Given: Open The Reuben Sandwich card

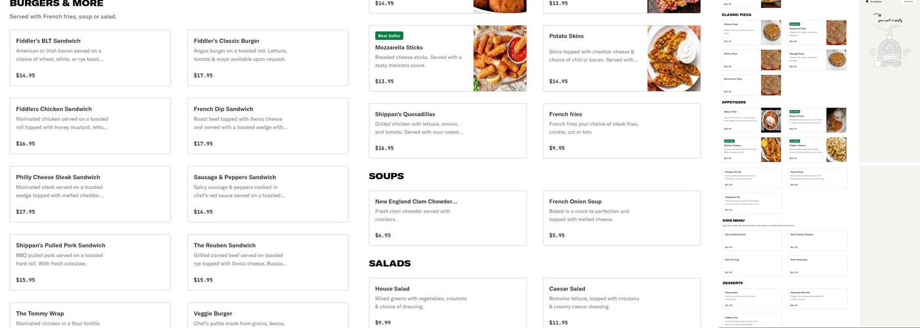Looking at the screenshot, I should coord(267,262).
